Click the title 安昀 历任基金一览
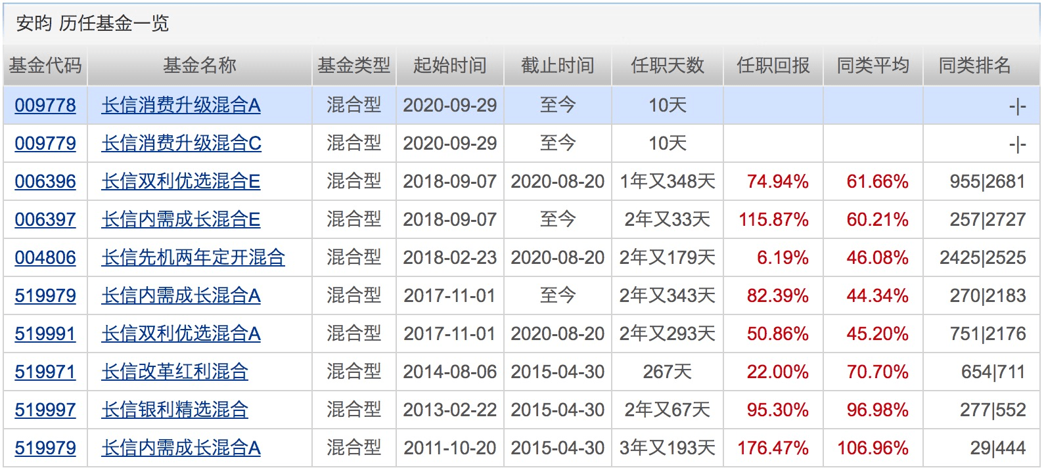The height and width of the screenshot is (474, 1046). (x=93, y=24)
